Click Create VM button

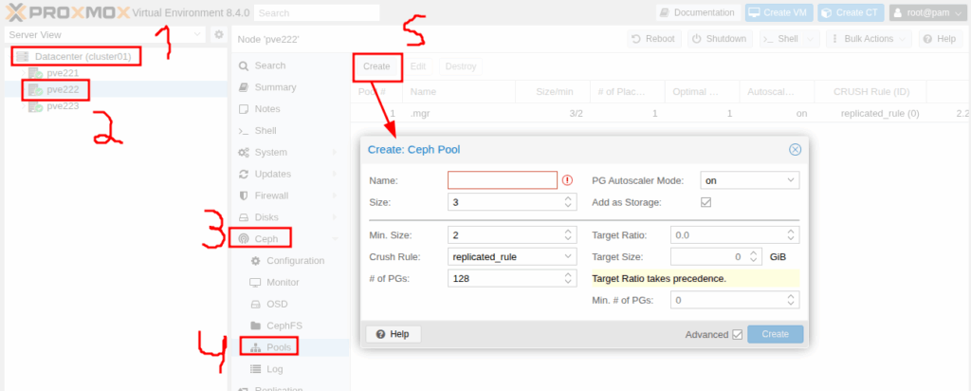pyautogui.click(x=779, y=12)
